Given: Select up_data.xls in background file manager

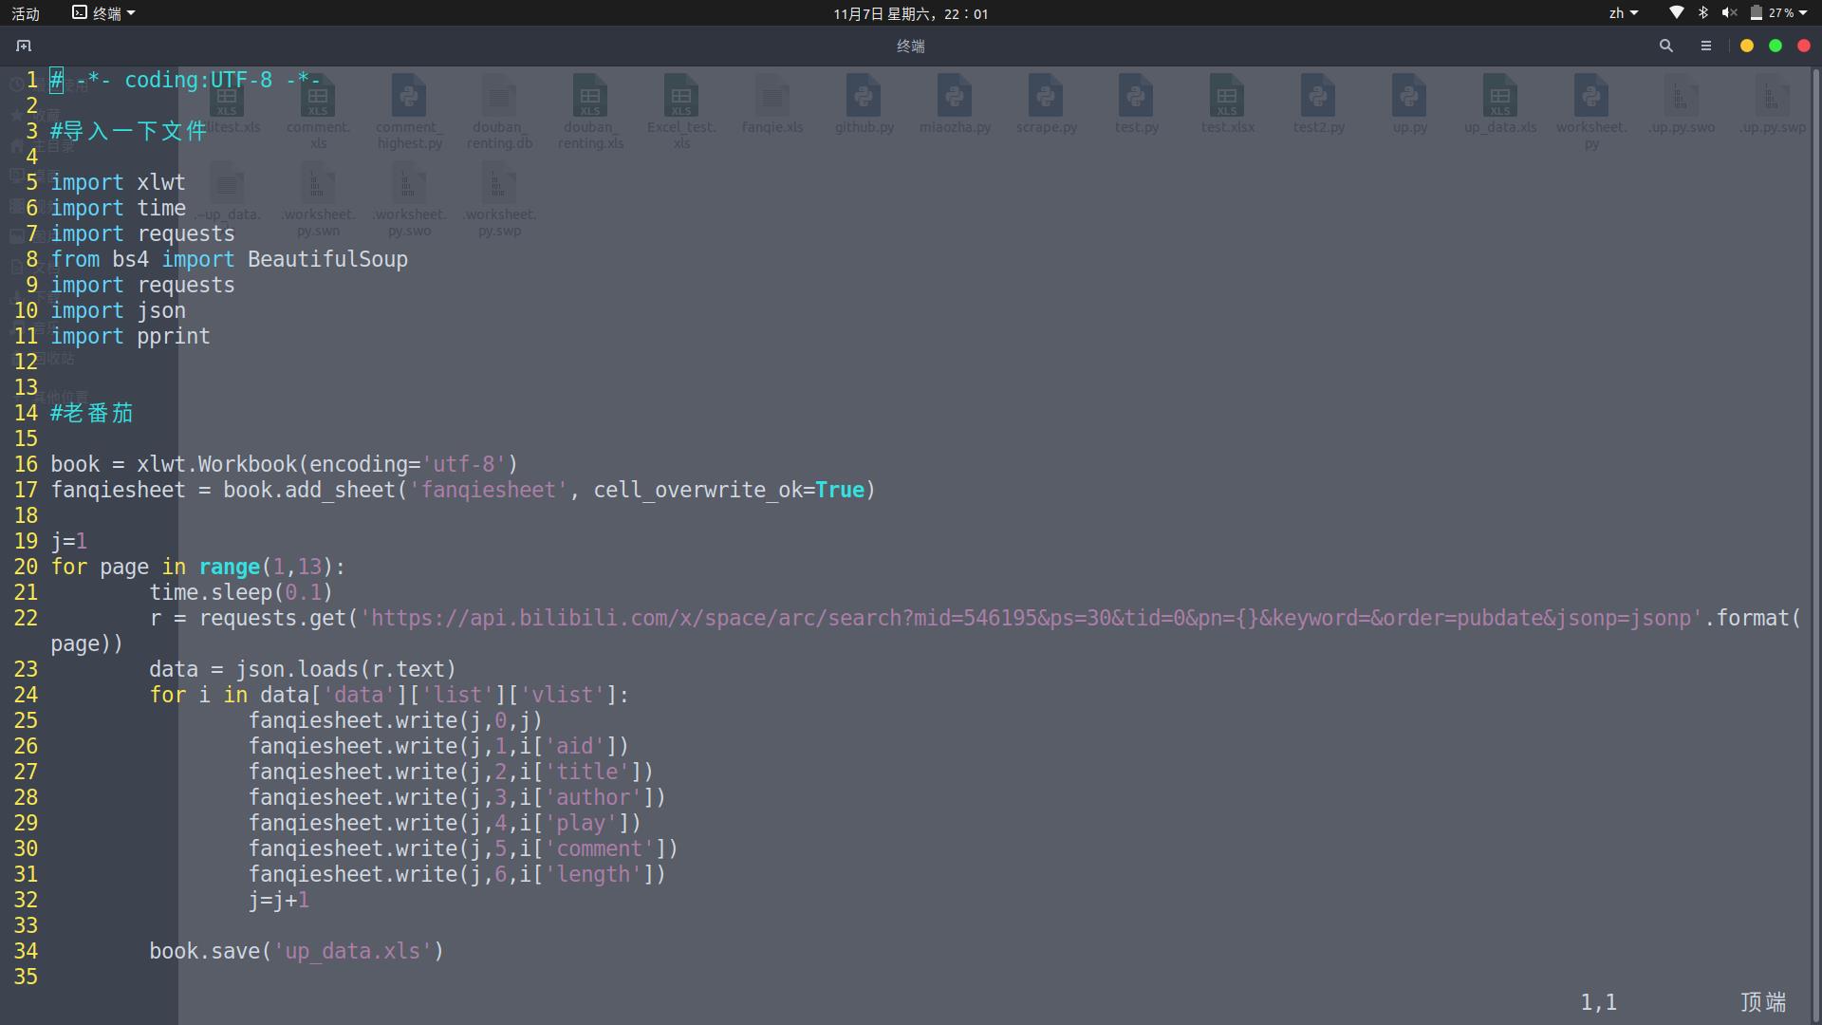Looking at the screenshot, I should point(1500,104).
